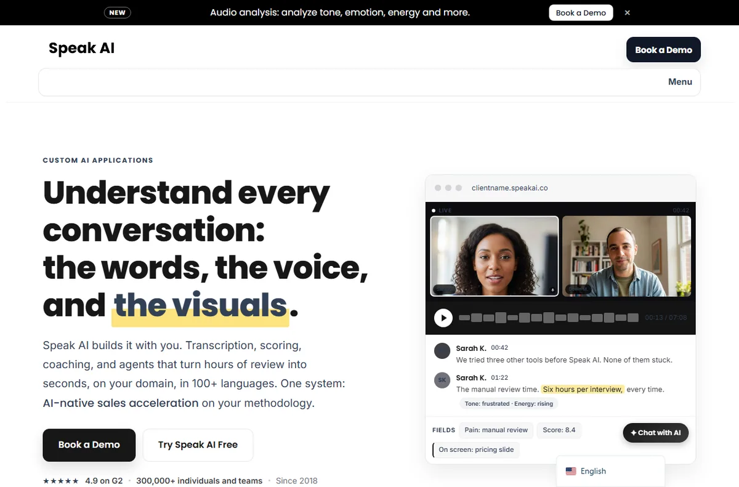
Task: Click the FIELDS label
Action: (x=443, y=430)
